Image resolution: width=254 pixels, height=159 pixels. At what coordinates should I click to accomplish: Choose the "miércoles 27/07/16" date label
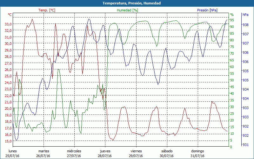coord(74,153)
